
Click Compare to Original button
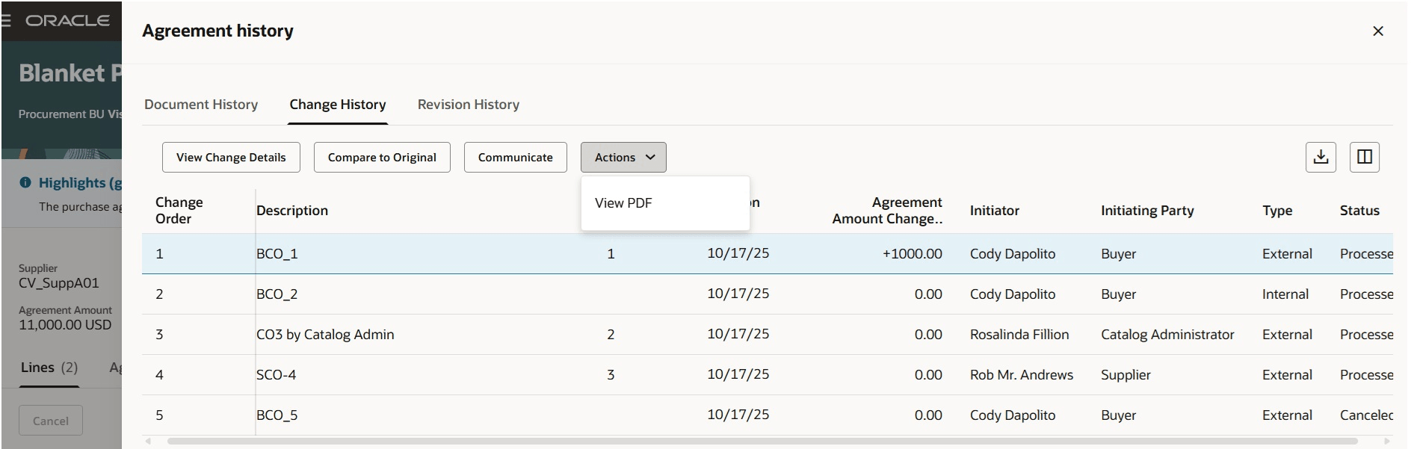point(381,157)
